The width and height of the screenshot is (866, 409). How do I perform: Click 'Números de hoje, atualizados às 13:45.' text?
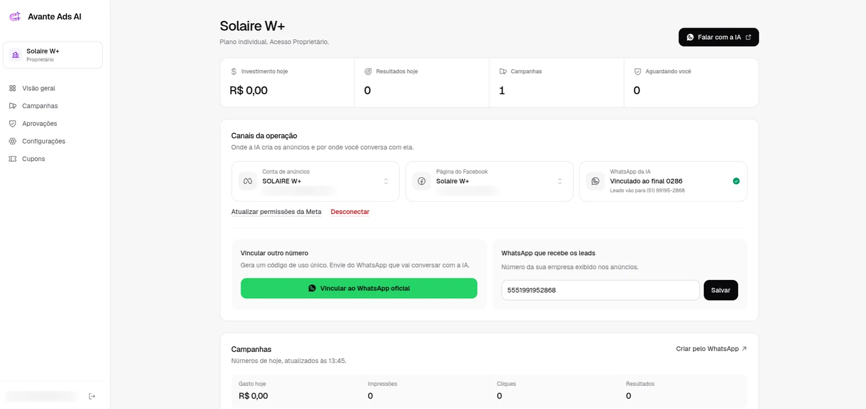coord(288,361)
